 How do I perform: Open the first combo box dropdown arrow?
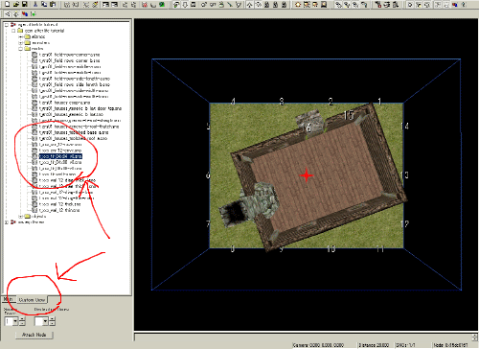(15, 321)
